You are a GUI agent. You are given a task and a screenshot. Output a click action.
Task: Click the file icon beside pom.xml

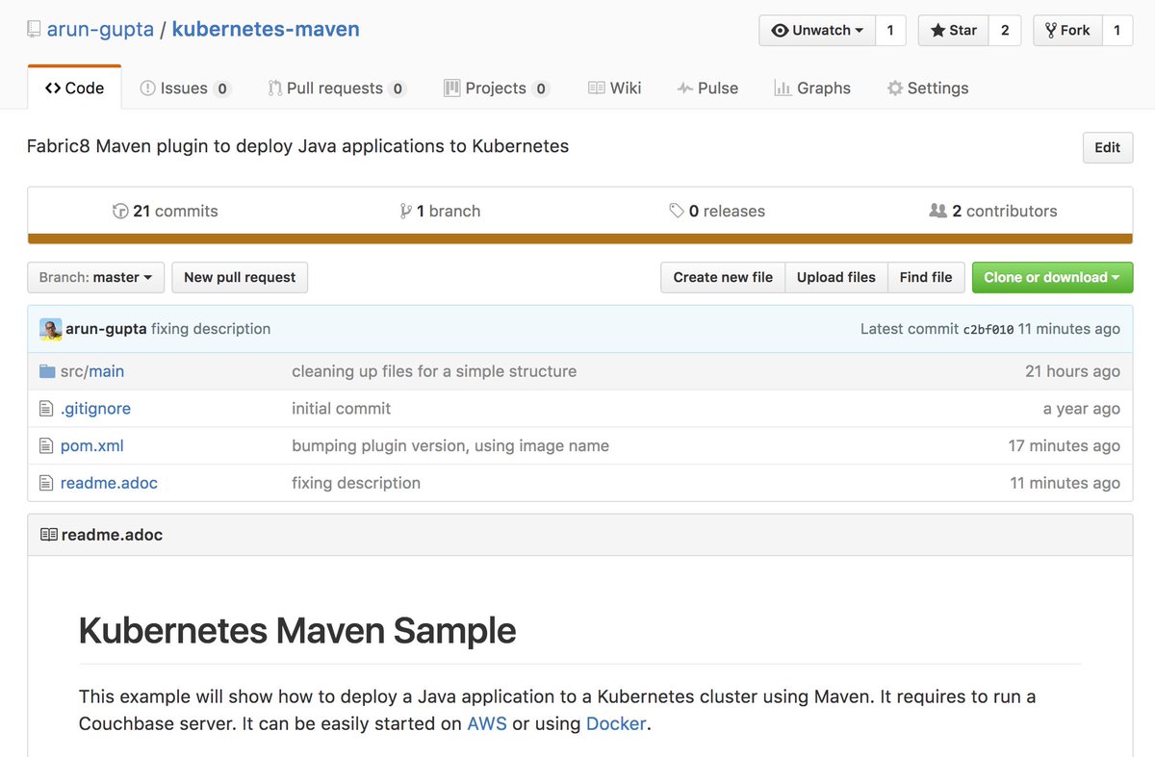(46, 446)
